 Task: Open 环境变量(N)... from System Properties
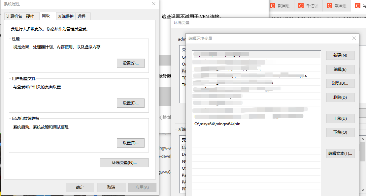tap(124, 163)
